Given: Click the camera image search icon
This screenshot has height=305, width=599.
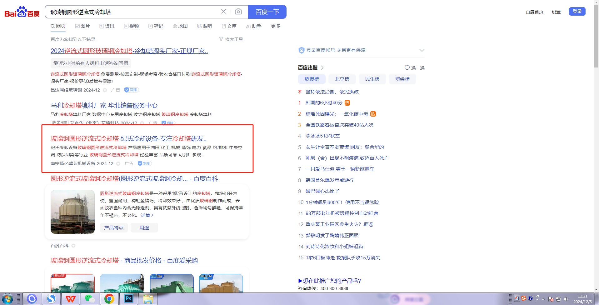Looking at the screenshot, I should [238, 12].
